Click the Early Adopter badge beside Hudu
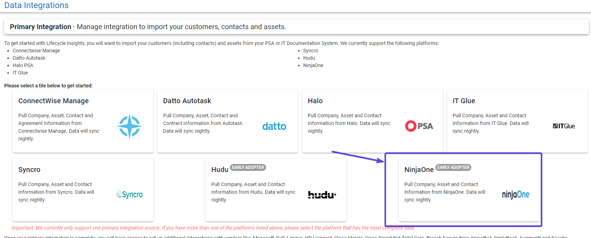 (248, 167)
